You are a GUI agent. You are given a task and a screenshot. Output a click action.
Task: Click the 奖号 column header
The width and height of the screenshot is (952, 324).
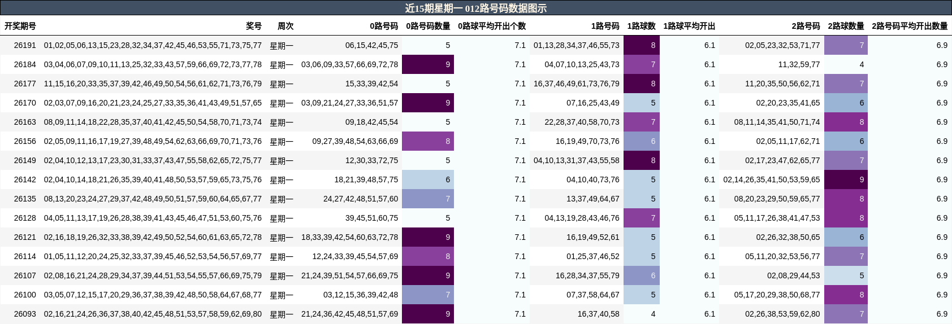pyautogui.click(x=254, y=26)
